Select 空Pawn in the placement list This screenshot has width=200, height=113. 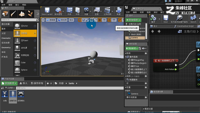click(25, 41)
